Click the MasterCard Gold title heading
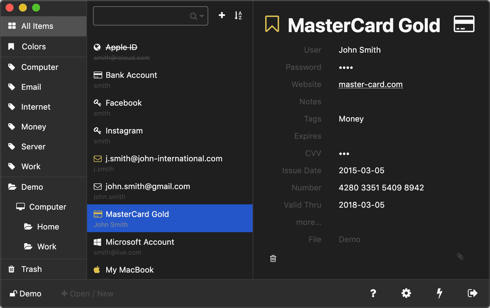Screen dimensions: 490x308 click(x=364, y=25)
